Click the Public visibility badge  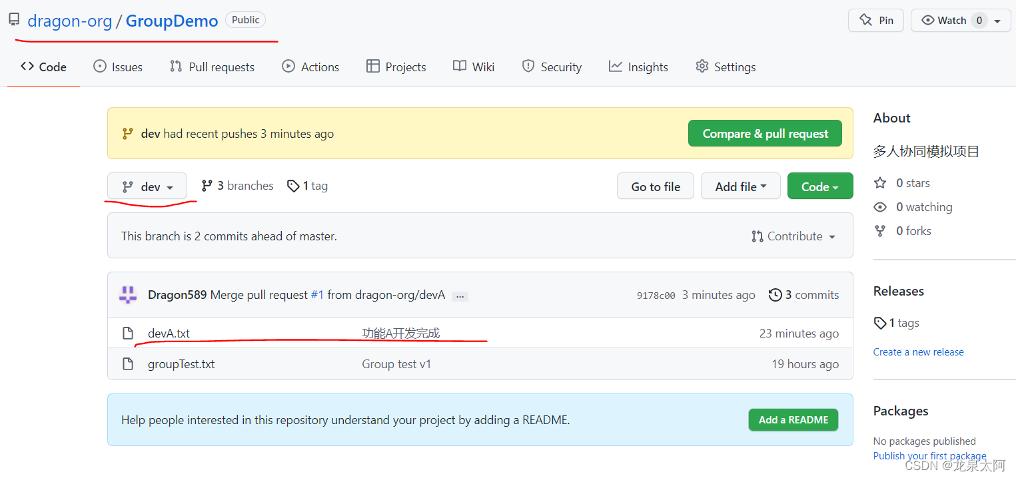click(x=245, y=20)
